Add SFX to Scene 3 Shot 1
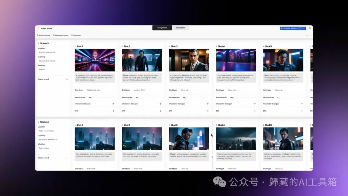The image size is (348, 196). 113,111
